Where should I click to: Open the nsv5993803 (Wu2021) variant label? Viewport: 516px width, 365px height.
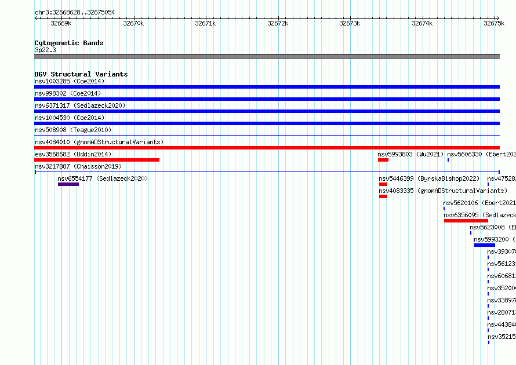(410, 154)
